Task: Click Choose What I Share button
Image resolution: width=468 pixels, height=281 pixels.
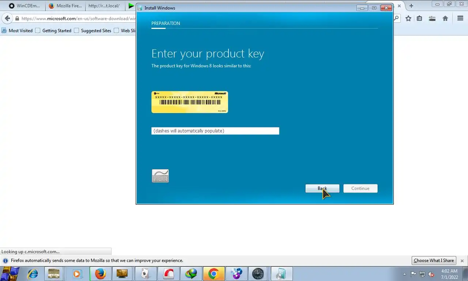Action: pos(434,261)
